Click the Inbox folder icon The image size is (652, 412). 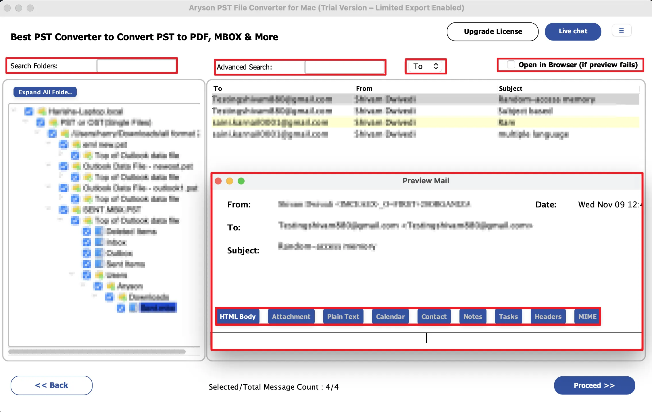click(99, 242)
